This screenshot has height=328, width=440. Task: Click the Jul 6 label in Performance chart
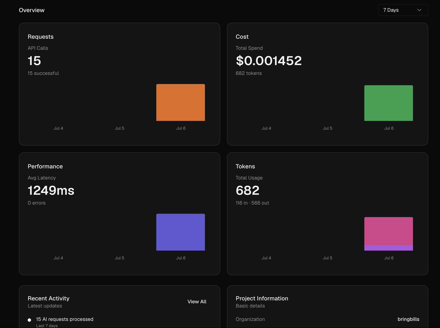(181, 258)
